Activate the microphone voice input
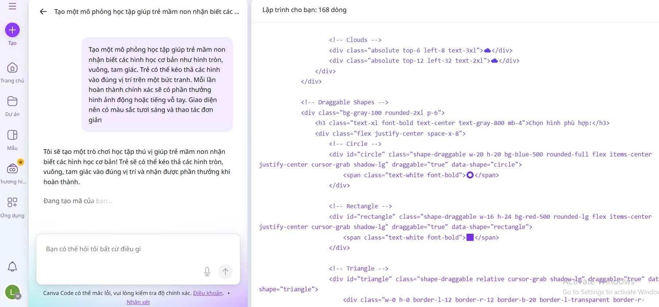 tap(207, 272)
